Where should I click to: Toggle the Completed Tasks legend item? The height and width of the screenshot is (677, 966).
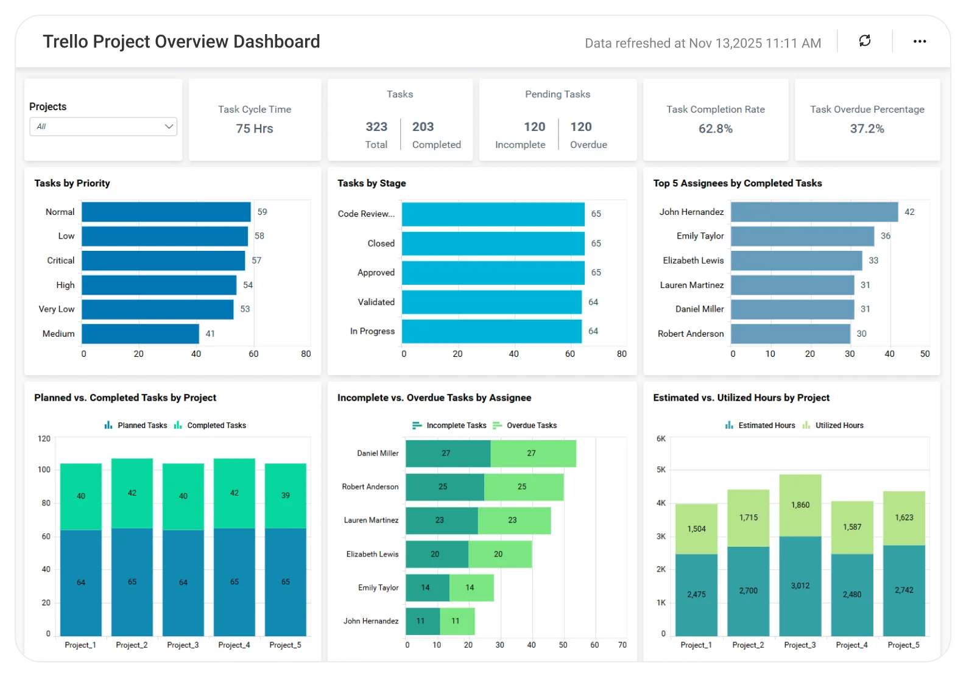coord(210,426)
